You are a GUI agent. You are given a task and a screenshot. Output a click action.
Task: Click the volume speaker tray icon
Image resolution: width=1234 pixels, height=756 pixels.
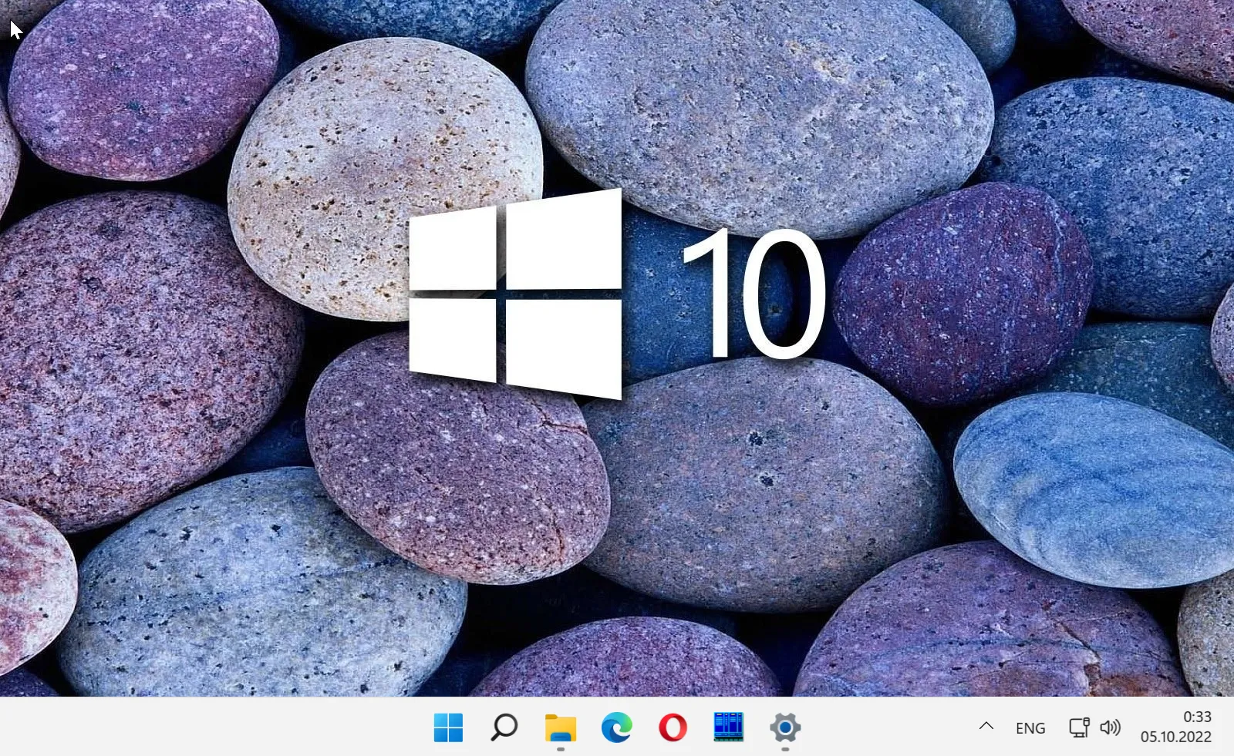point(1110,727)
